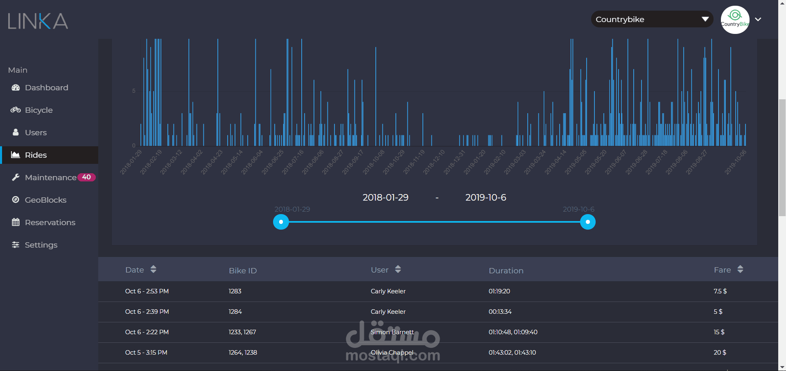Viewport: 786px width, 371px height.
Task: Select the Rides menu item
Action: point(49,155)
